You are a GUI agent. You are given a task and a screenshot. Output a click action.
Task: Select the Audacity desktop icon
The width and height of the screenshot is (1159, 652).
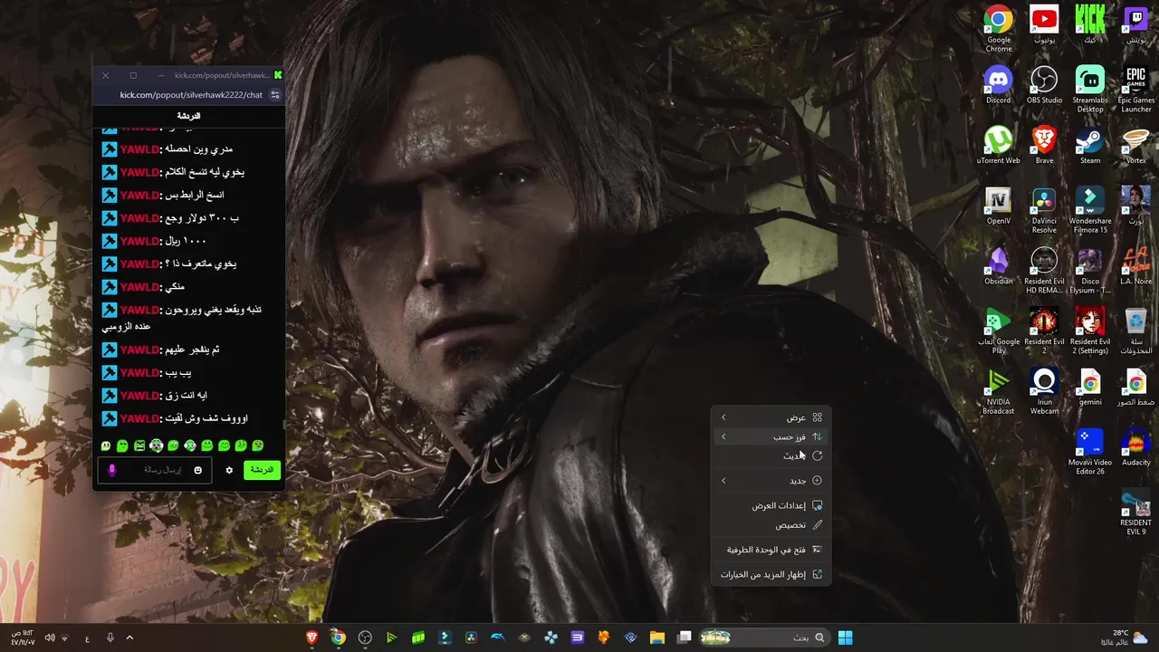tap(1135, 447)
